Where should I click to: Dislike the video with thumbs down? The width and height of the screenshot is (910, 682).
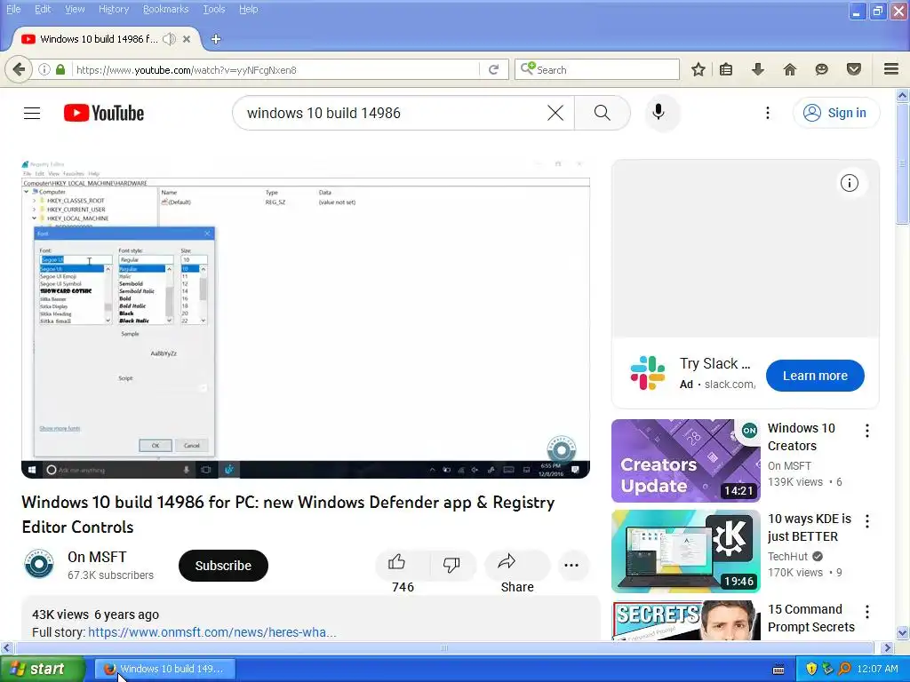tap(451, 564)
